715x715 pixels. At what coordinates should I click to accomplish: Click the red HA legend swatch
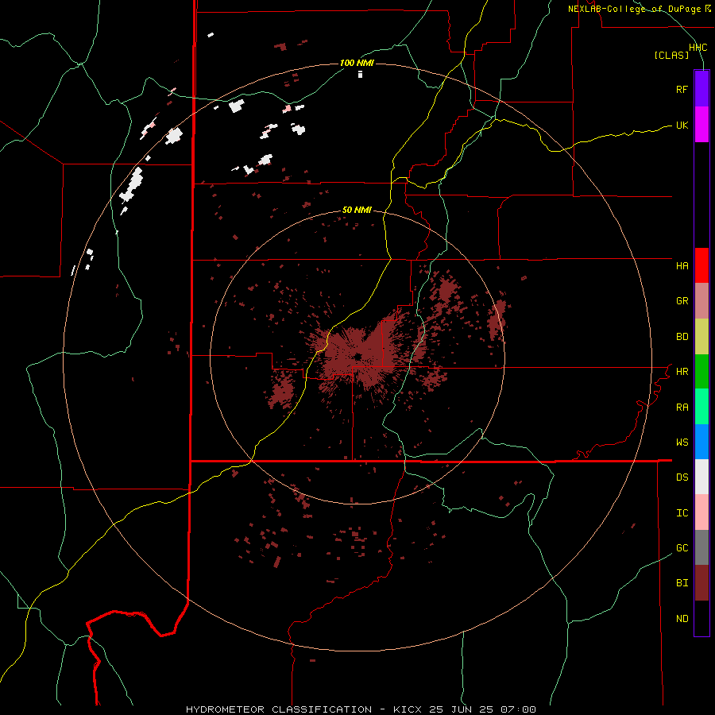(701, 265)
